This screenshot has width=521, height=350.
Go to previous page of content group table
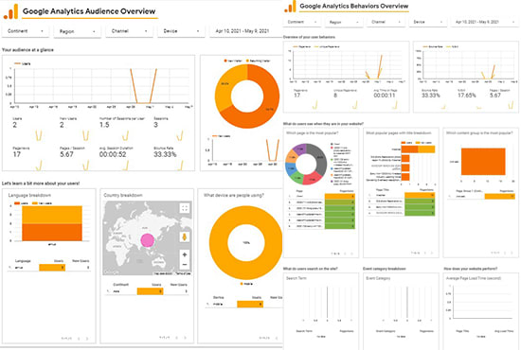pyautogui.click(x=505, y=253)
